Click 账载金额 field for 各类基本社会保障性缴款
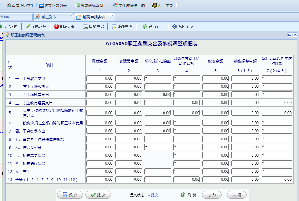Screen dimensions: 299x201 100,139
